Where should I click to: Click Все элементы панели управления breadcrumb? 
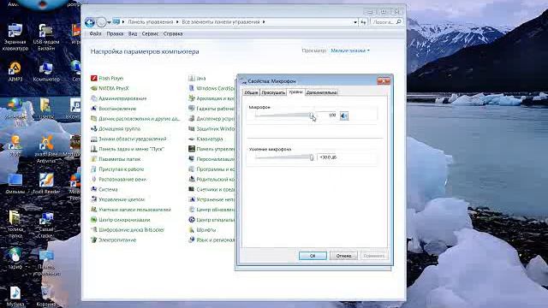(221, 22)
